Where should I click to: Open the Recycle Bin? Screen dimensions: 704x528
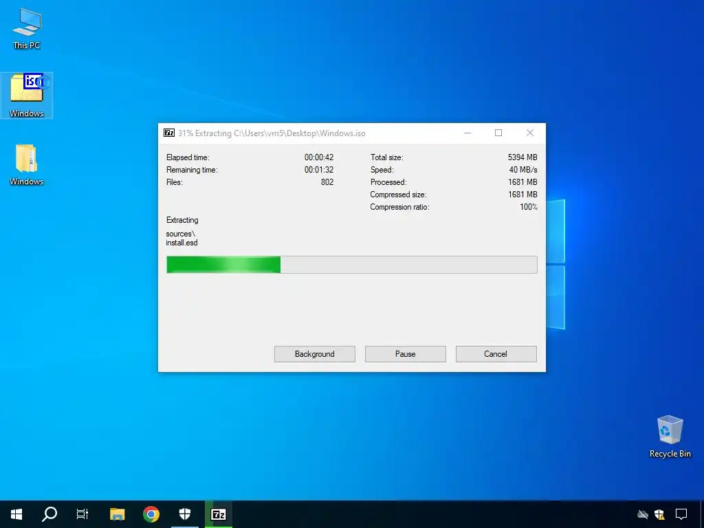(670, 437)
